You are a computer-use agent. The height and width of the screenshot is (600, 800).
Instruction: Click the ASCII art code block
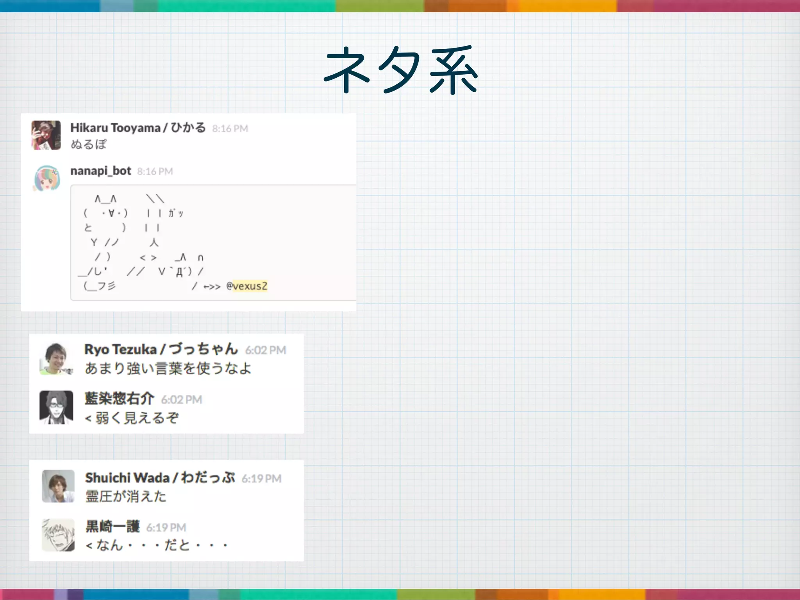(x=213, y=243)
